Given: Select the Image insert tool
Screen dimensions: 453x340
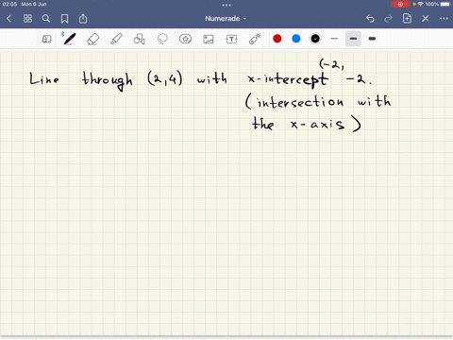Looking at the screenshot, I should 209,39.
